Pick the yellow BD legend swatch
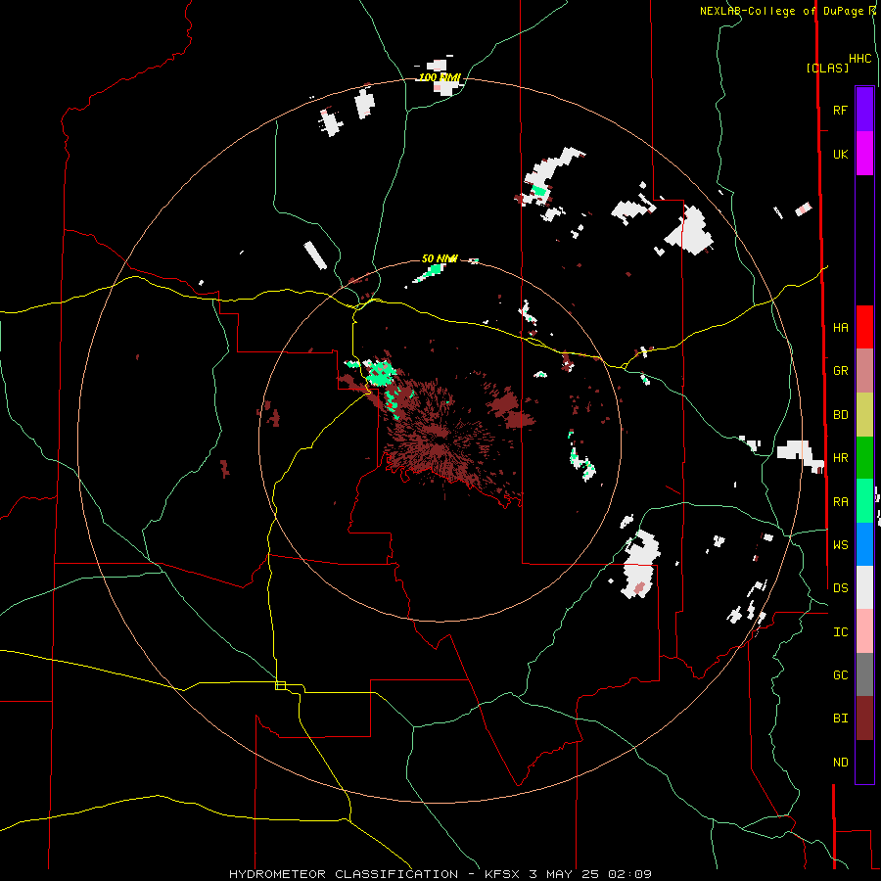This screenshot has height=881, width=881. (864, 415)
